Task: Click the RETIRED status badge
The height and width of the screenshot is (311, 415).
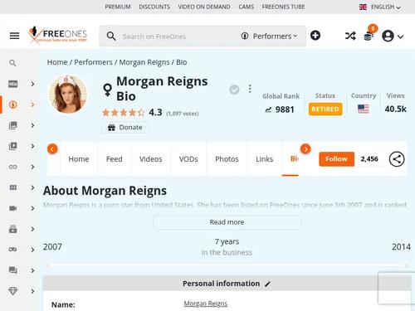Action: pos(325,109)
